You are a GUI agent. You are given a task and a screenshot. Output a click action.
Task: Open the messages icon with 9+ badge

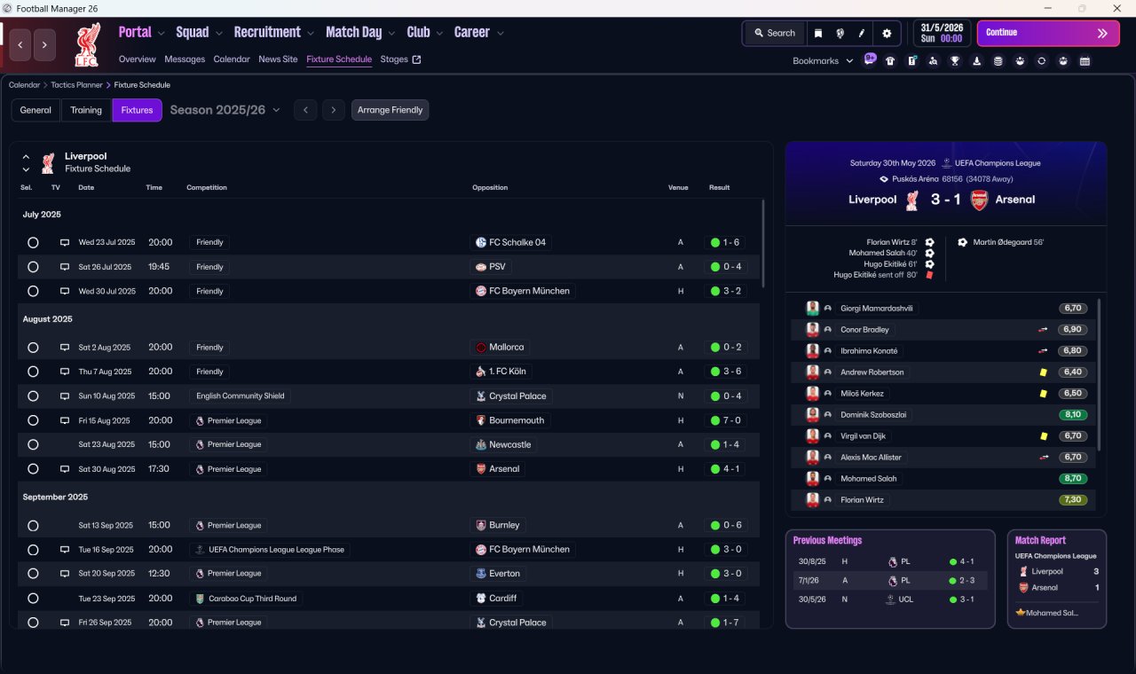coord(870,60)
